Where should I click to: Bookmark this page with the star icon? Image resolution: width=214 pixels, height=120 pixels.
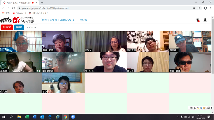(x=199, y=8)
